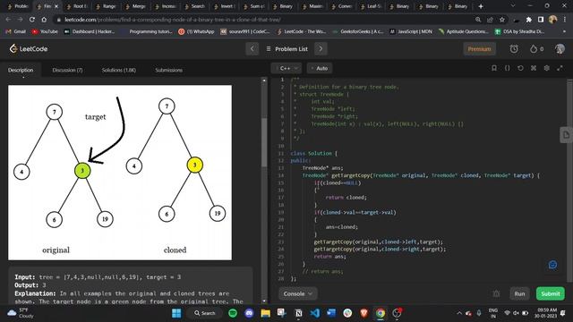Click the taskbar weather widget

point(21,313)
